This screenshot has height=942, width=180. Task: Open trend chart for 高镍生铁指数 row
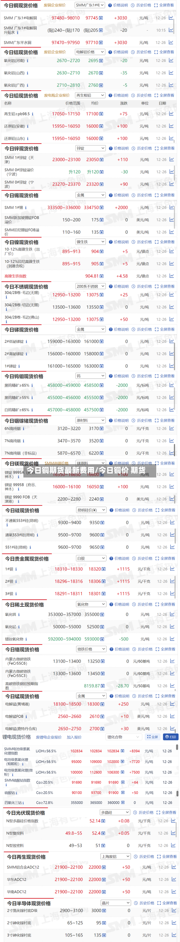172,276
